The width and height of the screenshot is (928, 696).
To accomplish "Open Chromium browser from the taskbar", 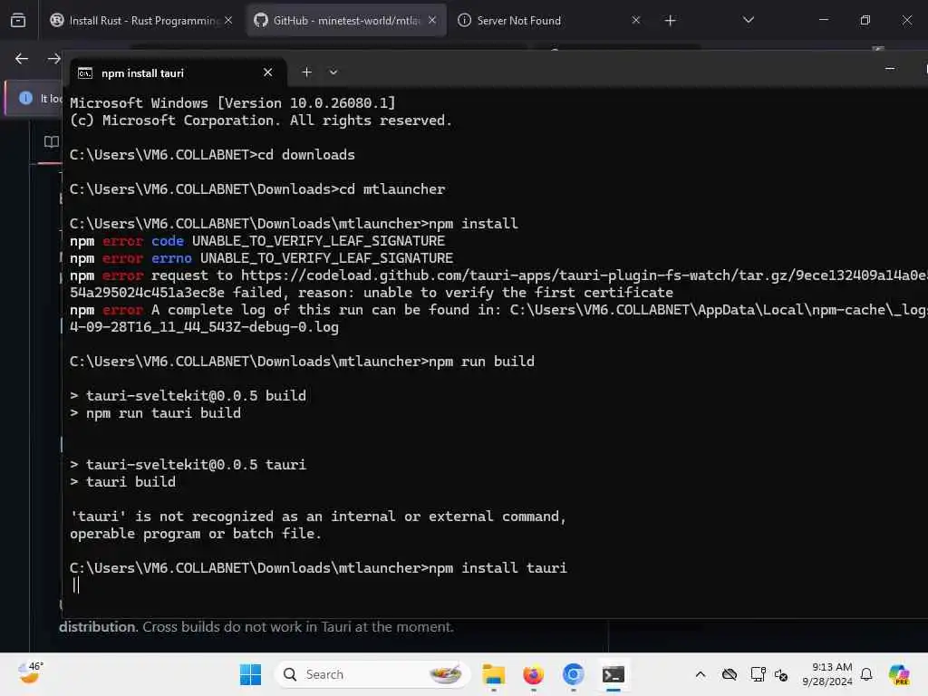I will [573, 674].
